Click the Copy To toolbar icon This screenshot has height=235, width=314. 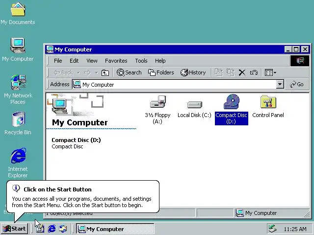click(x=231, y=72)
